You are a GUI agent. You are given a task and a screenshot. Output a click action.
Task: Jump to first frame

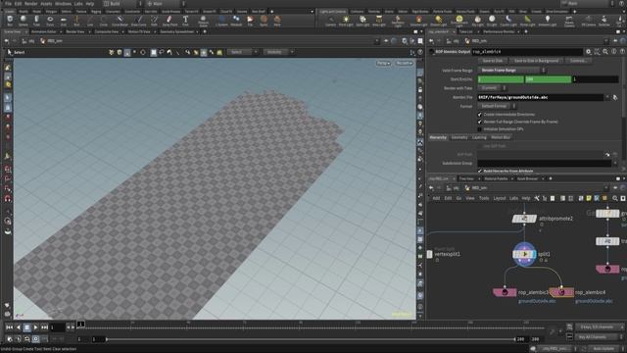click(9, 328)
